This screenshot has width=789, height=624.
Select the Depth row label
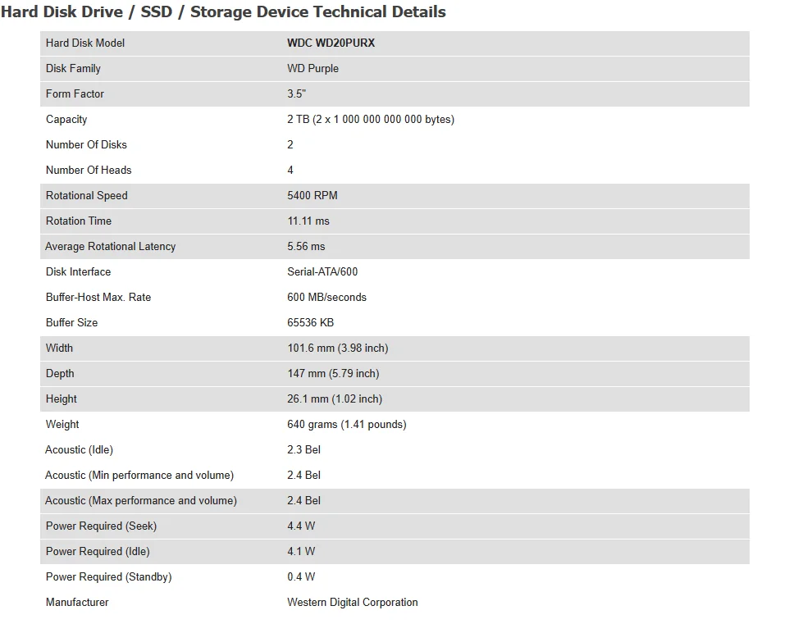[x=60, y=373]
